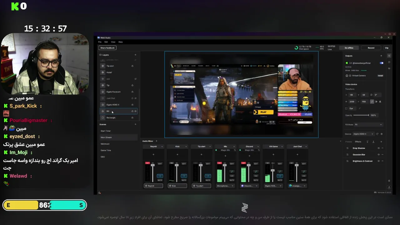The width and height of the screenshot is (400, 225).
Task: Toggle Gaussian Blur effect visibility
Action: 379,154
